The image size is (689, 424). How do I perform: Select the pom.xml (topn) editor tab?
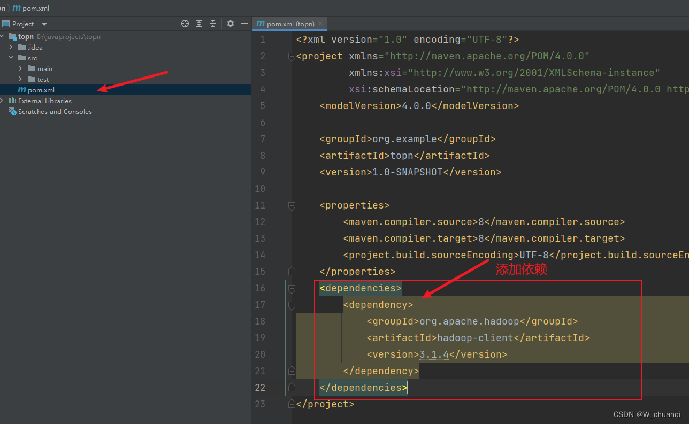click(289, 24)
